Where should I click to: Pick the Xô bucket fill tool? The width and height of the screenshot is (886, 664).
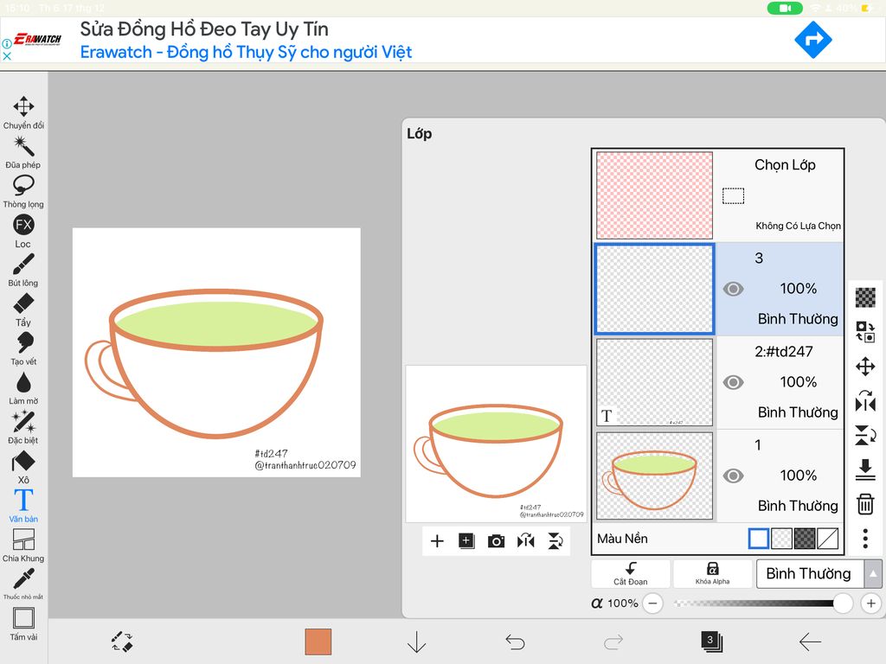coord(23,467)
